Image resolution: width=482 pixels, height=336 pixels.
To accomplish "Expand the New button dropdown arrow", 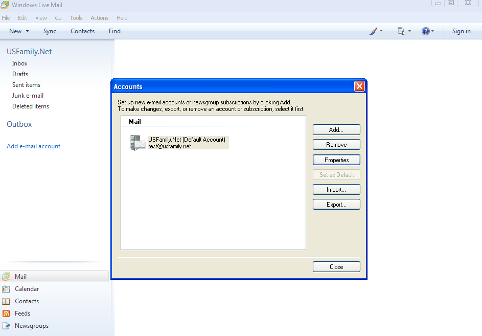I will pos(28,31).
